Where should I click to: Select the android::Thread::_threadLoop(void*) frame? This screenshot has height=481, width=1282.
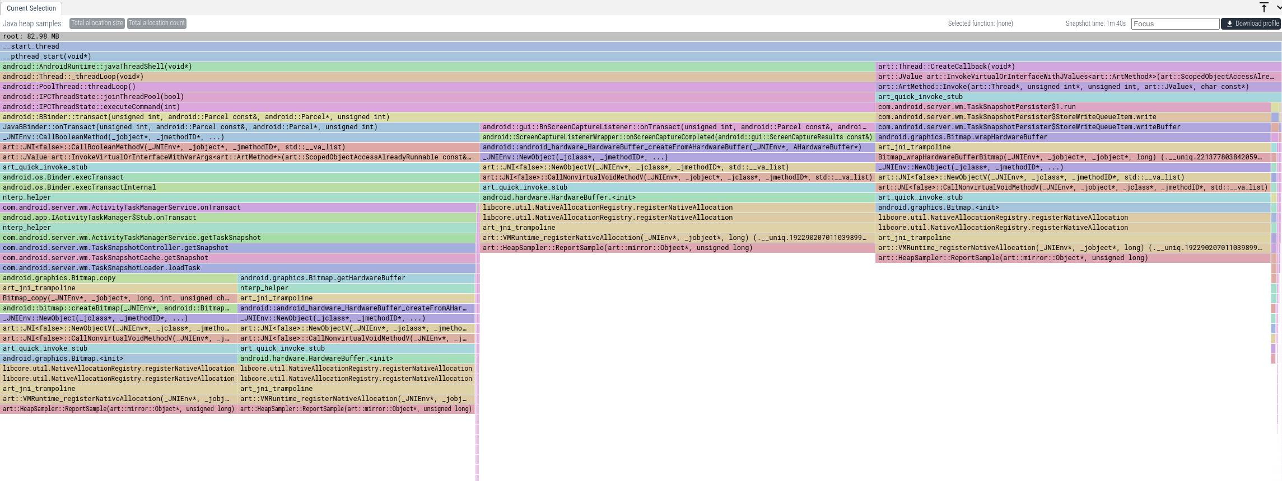[x=437, y=77]
